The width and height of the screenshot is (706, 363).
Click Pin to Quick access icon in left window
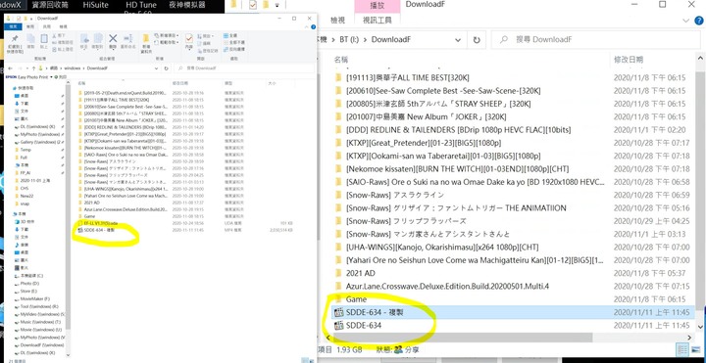coord(15,39)
